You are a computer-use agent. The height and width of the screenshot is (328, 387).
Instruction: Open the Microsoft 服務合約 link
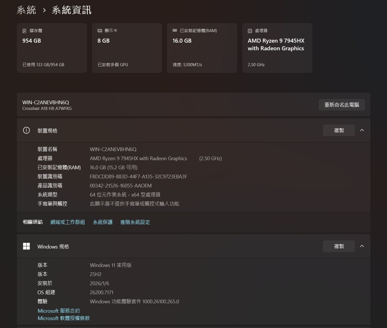(59, 311)
